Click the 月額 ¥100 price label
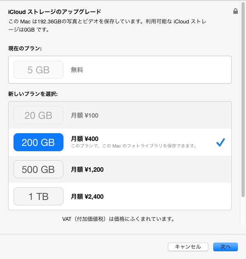Screen dimensions: 246x259 [x=85, y=116]
